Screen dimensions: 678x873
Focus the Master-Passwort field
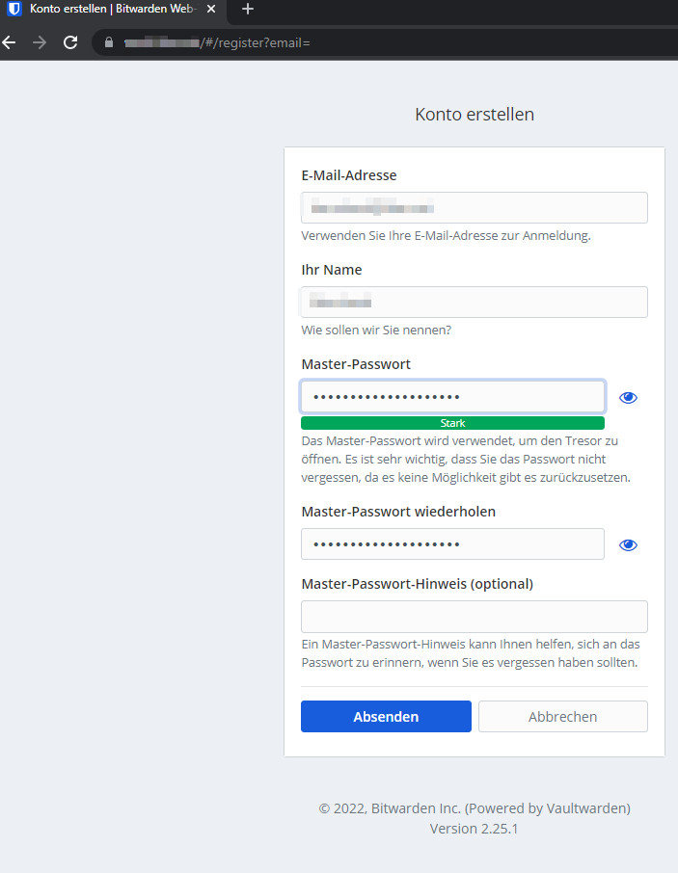pyautogui.click(x=452, y=397)
